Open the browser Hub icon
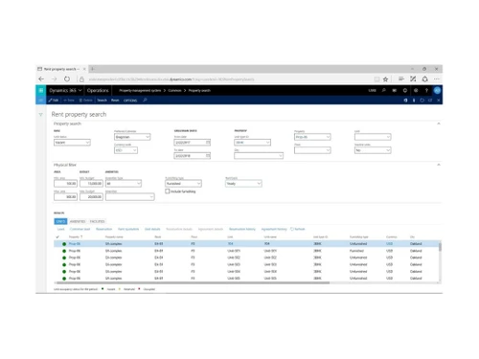The width and height of the screenshot is (479, 359). pos(401,79)
